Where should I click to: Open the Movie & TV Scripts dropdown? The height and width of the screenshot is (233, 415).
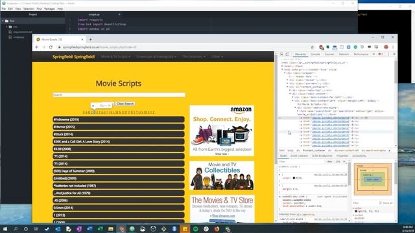pos(115,56)
